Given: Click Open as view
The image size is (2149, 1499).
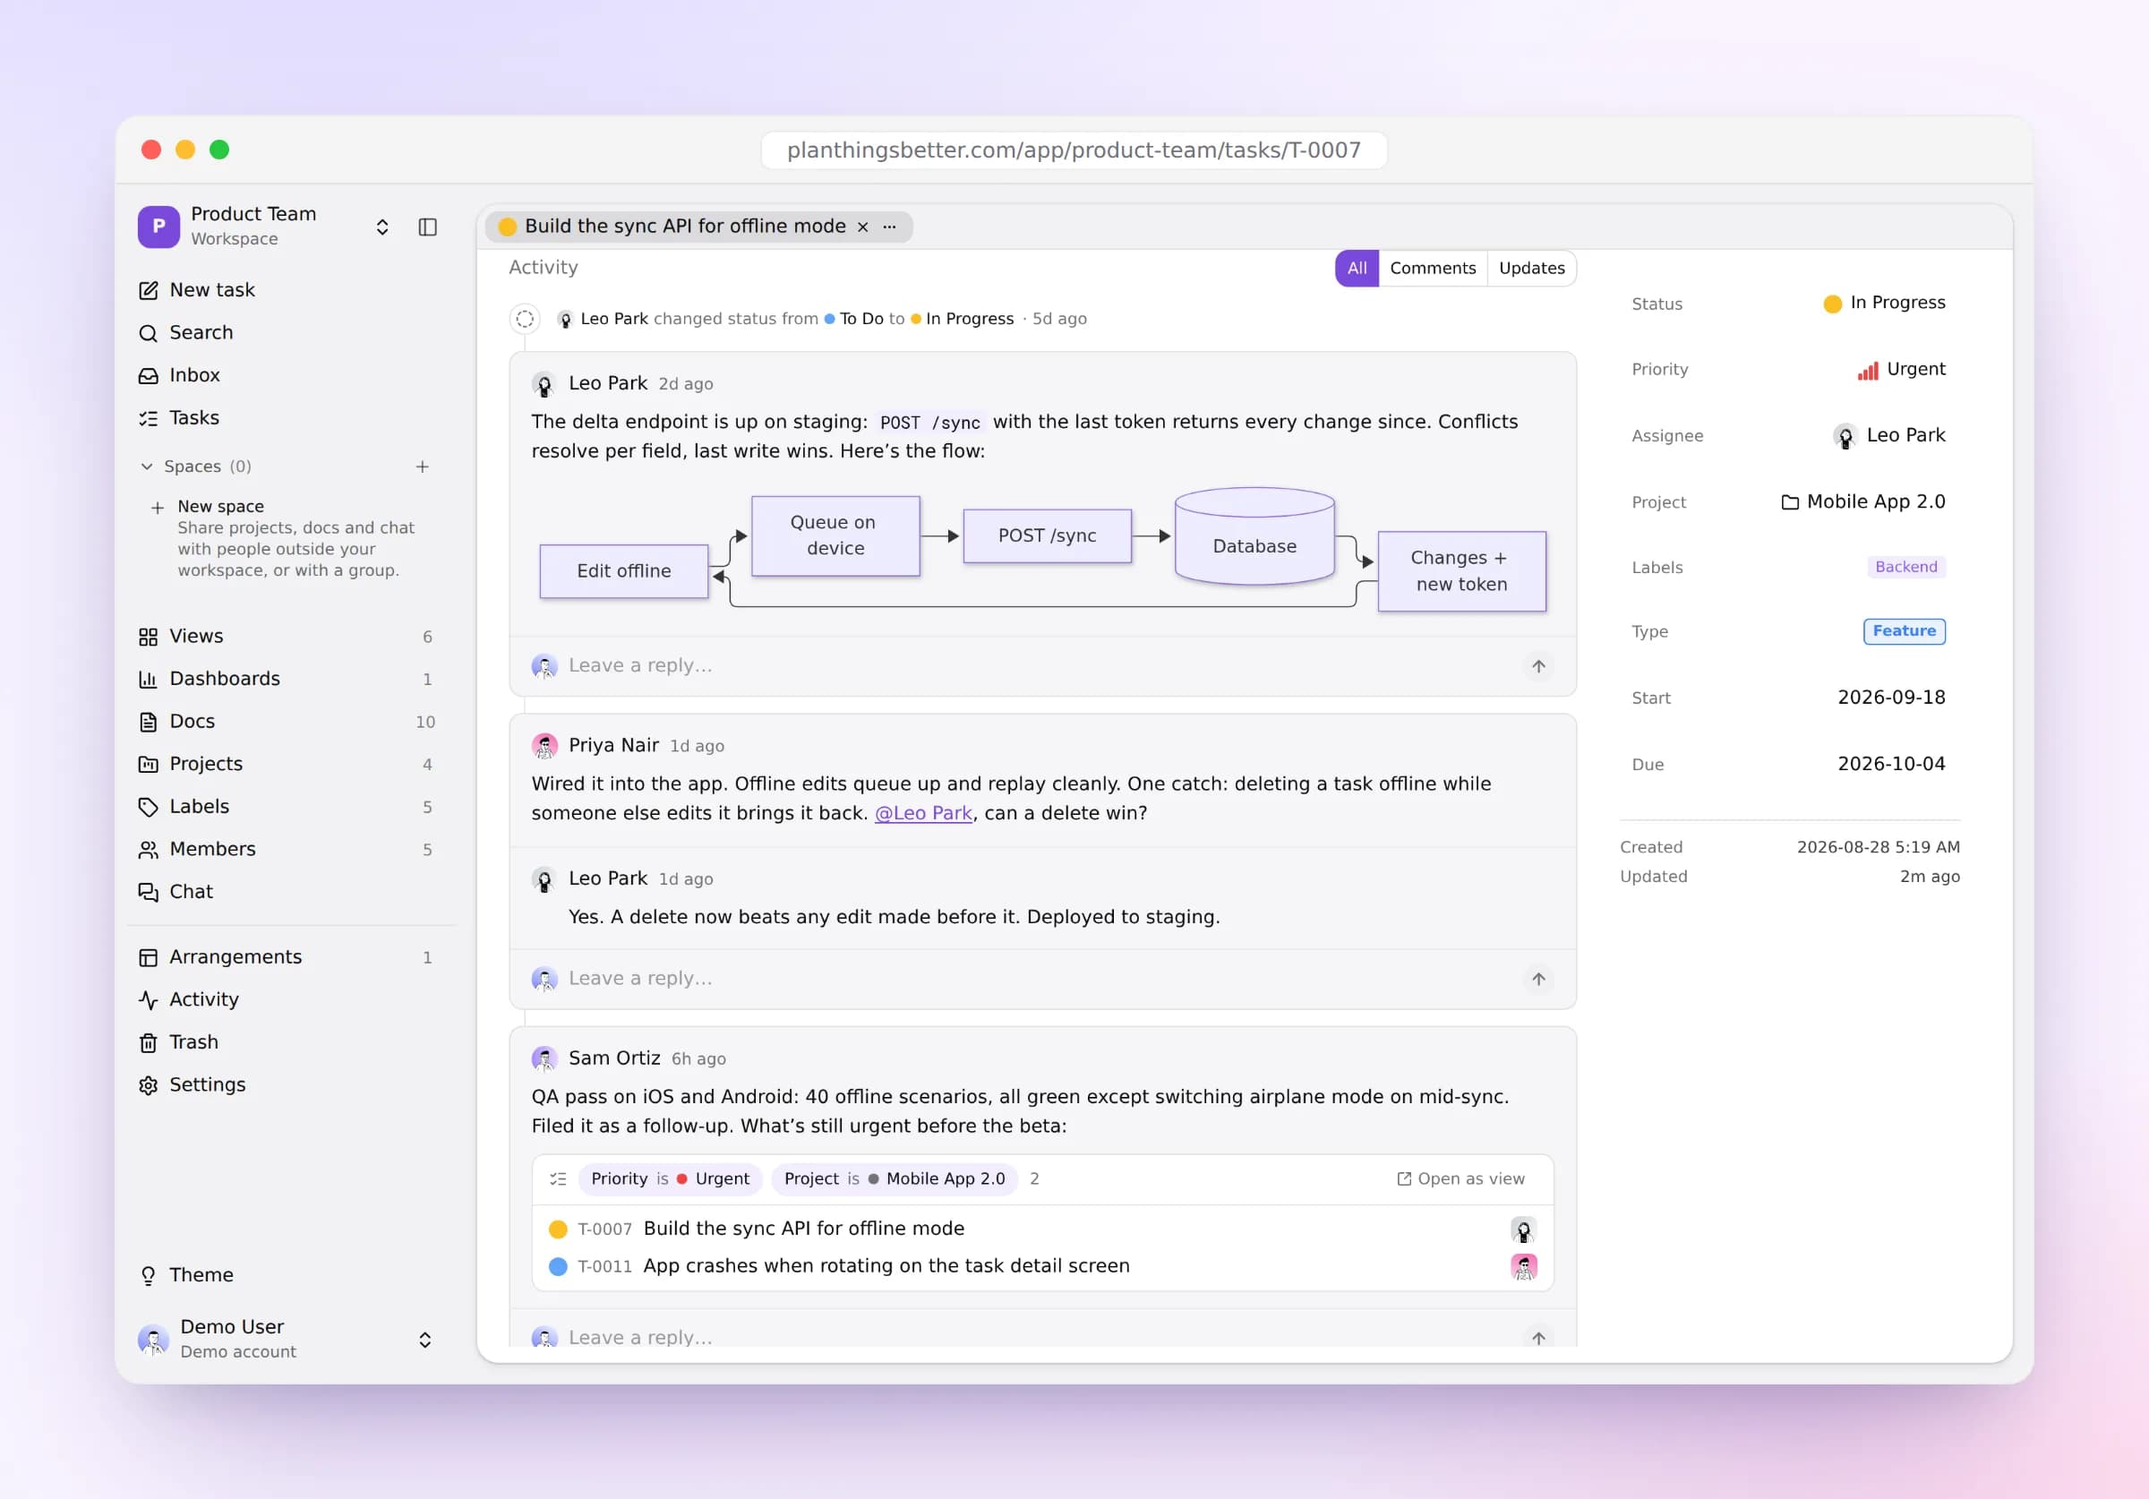Looking at the screenshot, I should tap(1461, 1178).
